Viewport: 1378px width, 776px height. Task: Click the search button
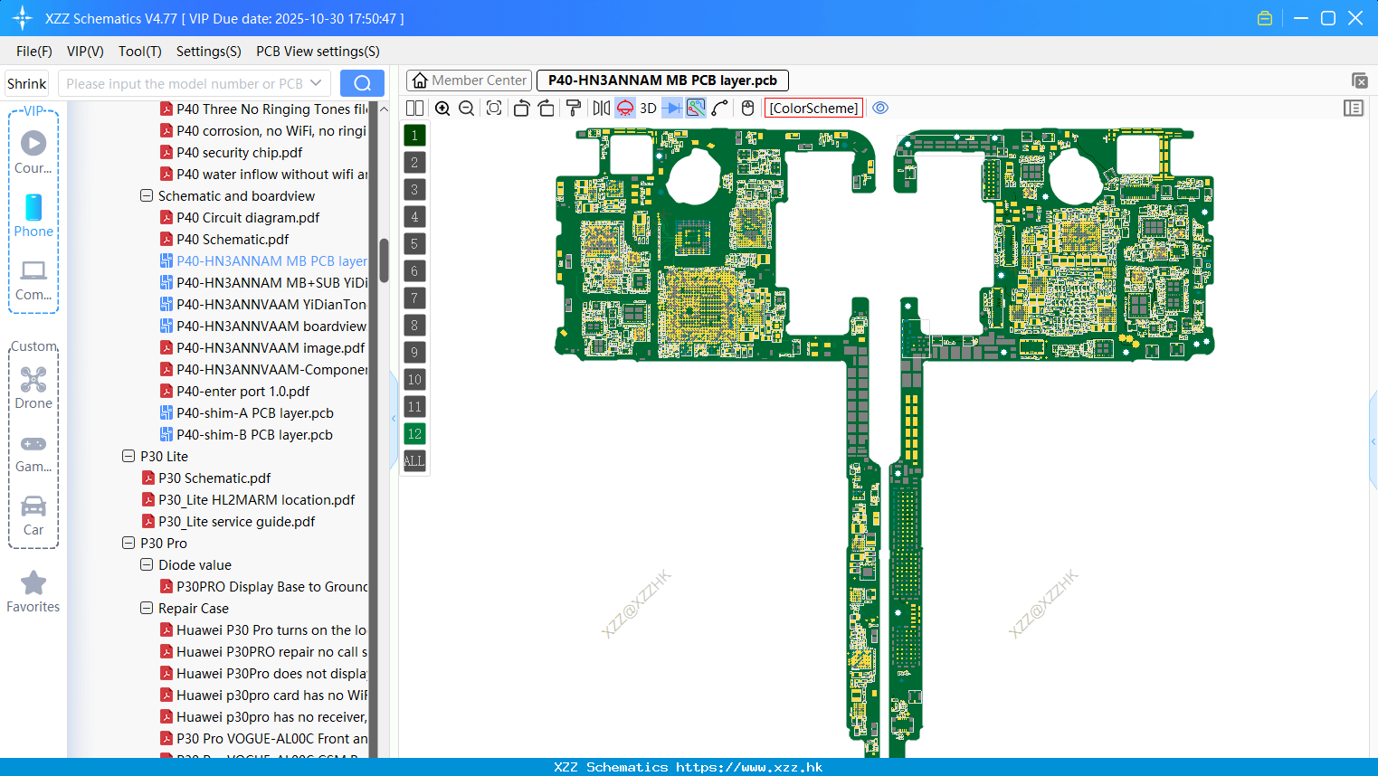click(362, 83)
